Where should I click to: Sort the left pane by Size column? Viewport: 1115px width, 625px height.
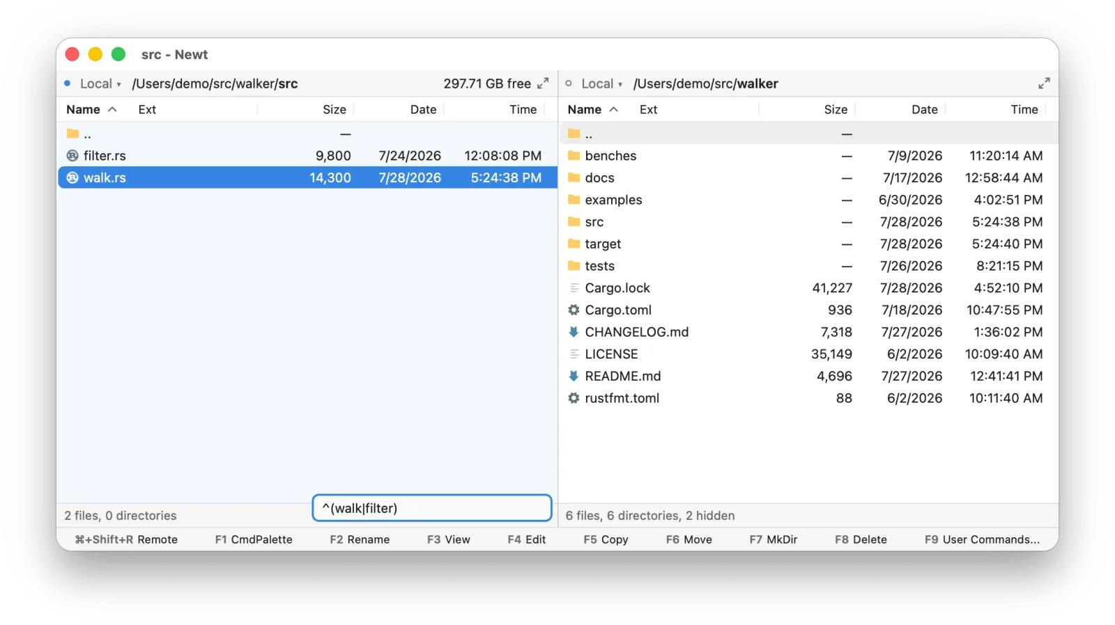coord(334,110)
